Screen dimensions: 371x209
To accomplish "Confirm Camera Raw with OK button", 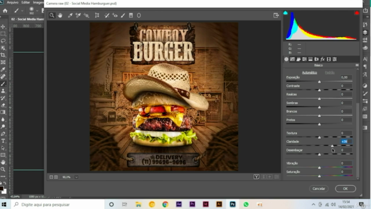I will [345, 189].
